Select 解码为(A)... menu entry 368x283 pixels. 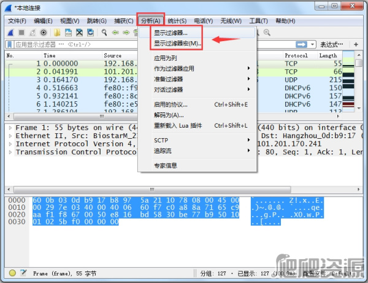[197, 115]
